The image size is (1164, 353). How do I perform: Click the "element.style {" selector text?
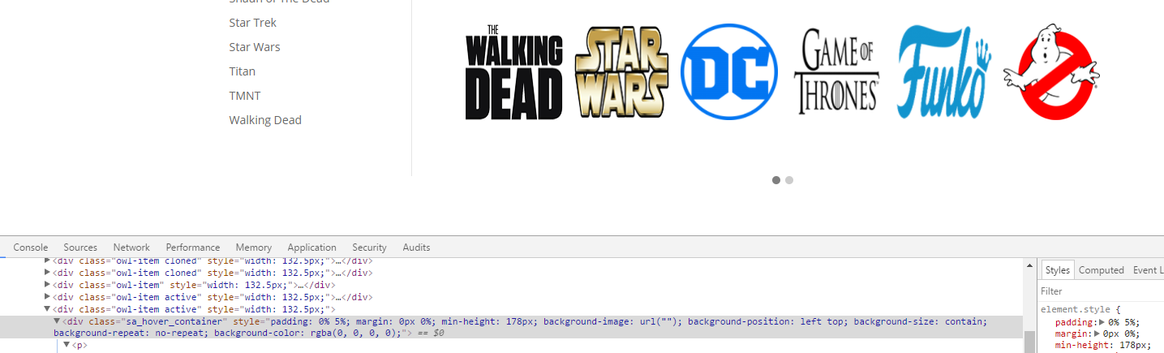pos(1080,310)
